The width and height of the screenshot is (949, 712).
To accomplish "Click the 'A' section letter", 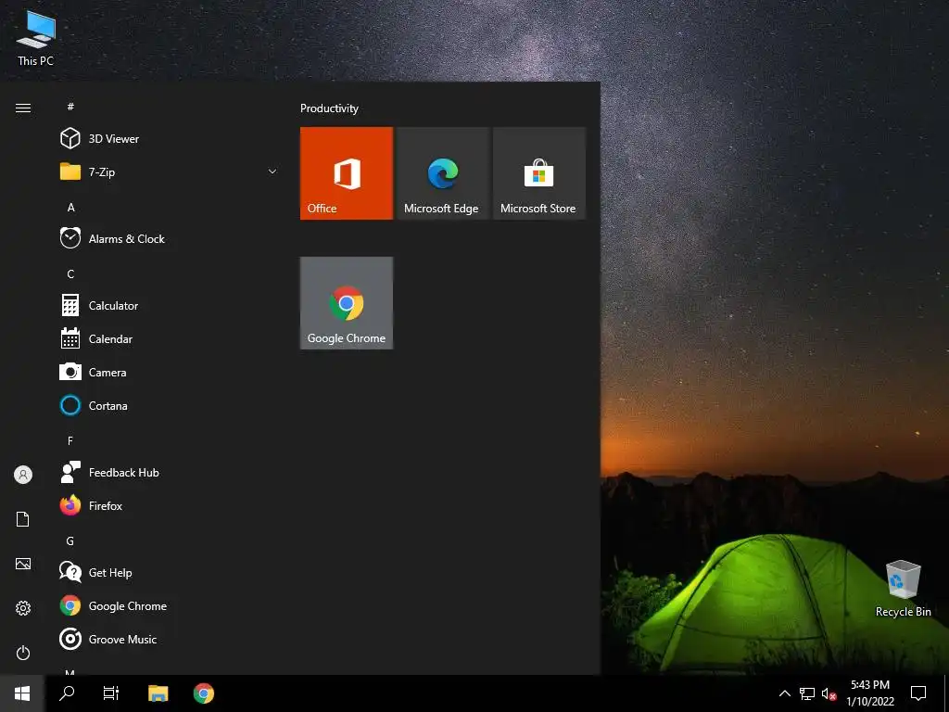I will (x=70, y=207).
